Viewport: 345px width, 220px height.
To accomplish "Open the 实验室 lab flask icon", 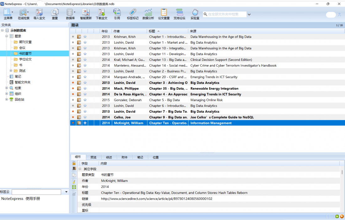I will (x=195, y=14).
